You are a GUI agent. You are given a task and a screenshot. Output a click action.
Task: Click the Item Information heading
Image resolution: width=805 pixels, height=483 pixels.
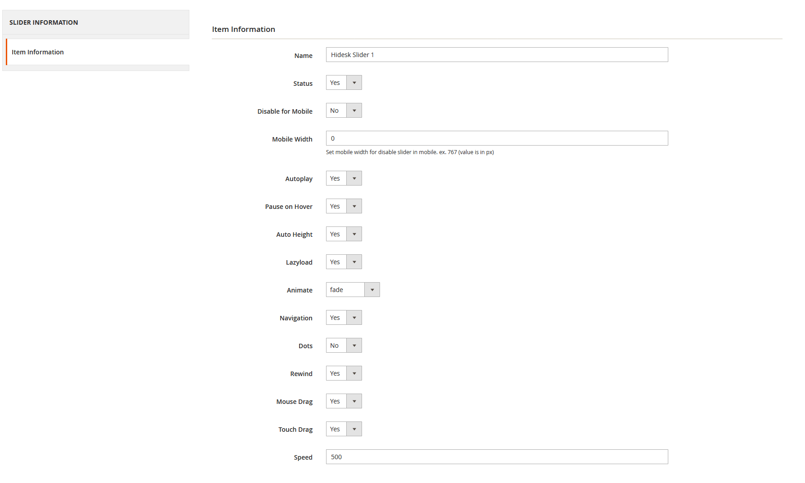coord(243,29)
